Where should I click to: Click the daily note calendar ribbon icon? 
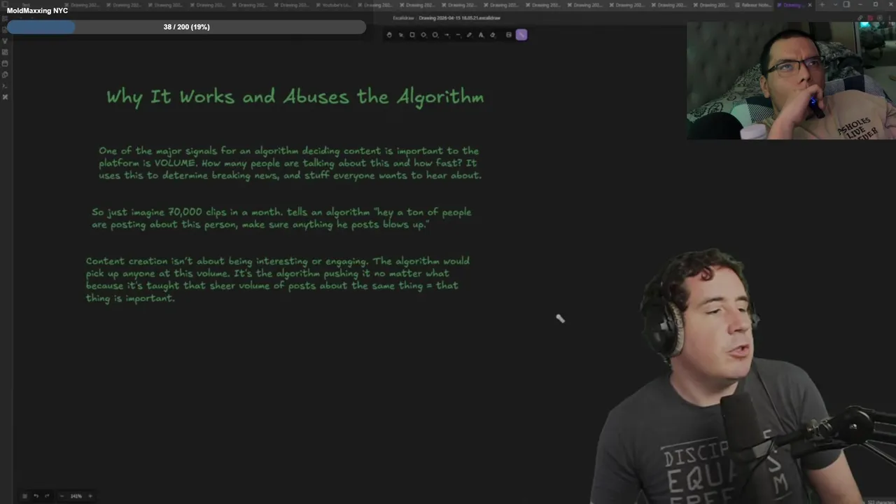[x=5, y=63]
